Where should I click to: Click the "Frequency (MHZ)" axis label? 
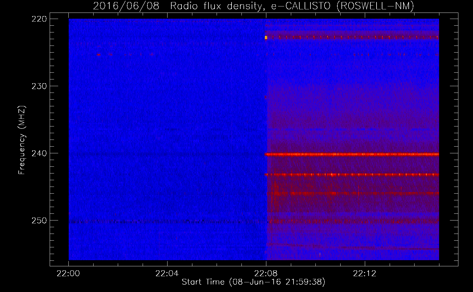(22, 140)
